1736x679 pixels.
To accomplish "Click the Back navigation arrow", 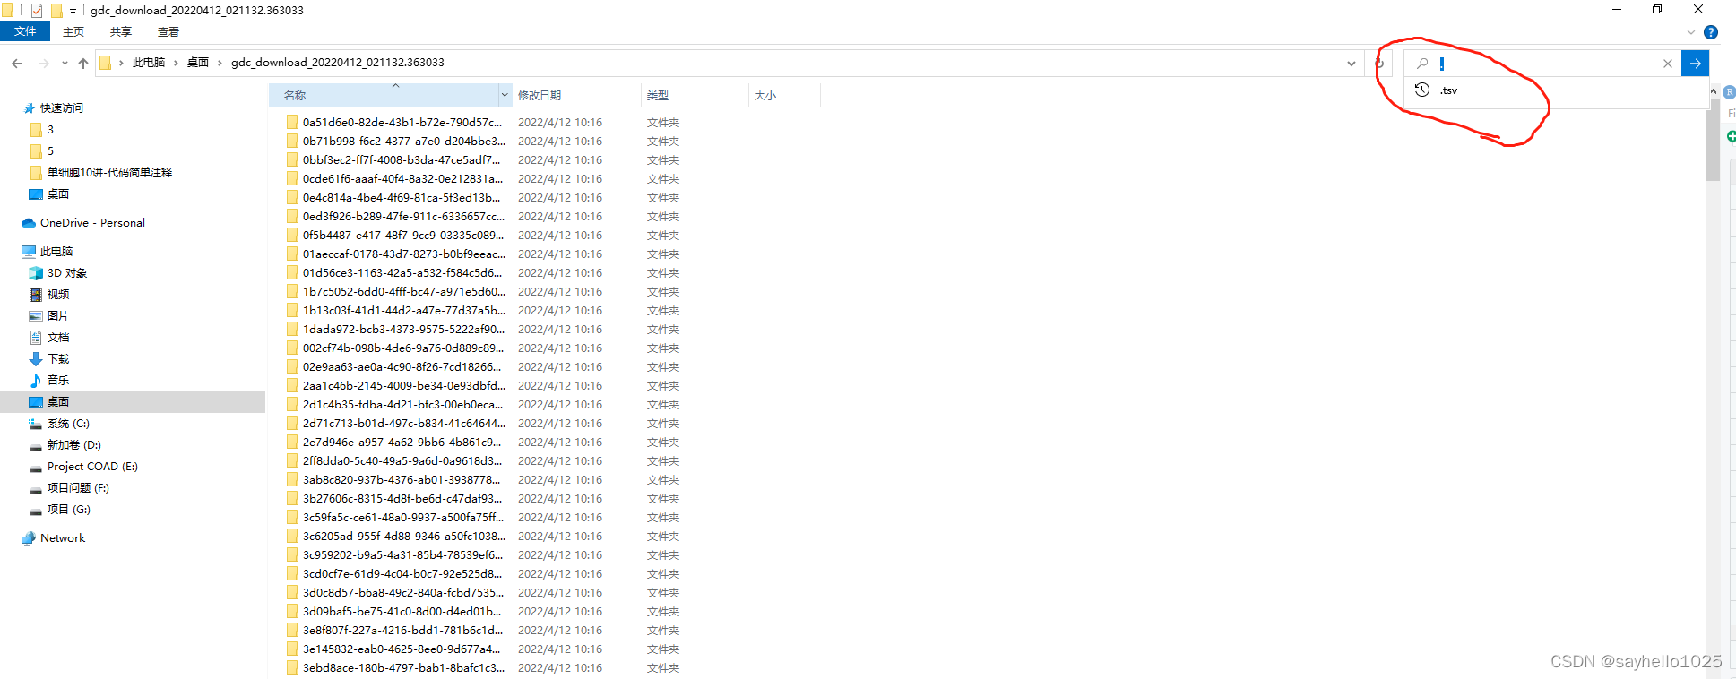I will click(17, 63).
